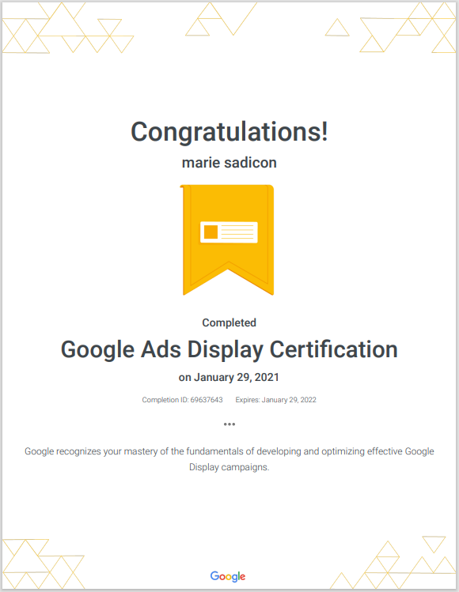Click "Expires: January 29, 2022"

tap(275, 400)
